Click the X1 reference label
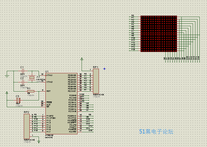This screenshot has width=207, height=147. point(38,77)
